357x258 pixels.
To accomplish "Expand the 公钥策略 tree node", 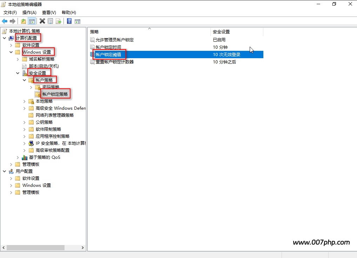I will [24, 122].
